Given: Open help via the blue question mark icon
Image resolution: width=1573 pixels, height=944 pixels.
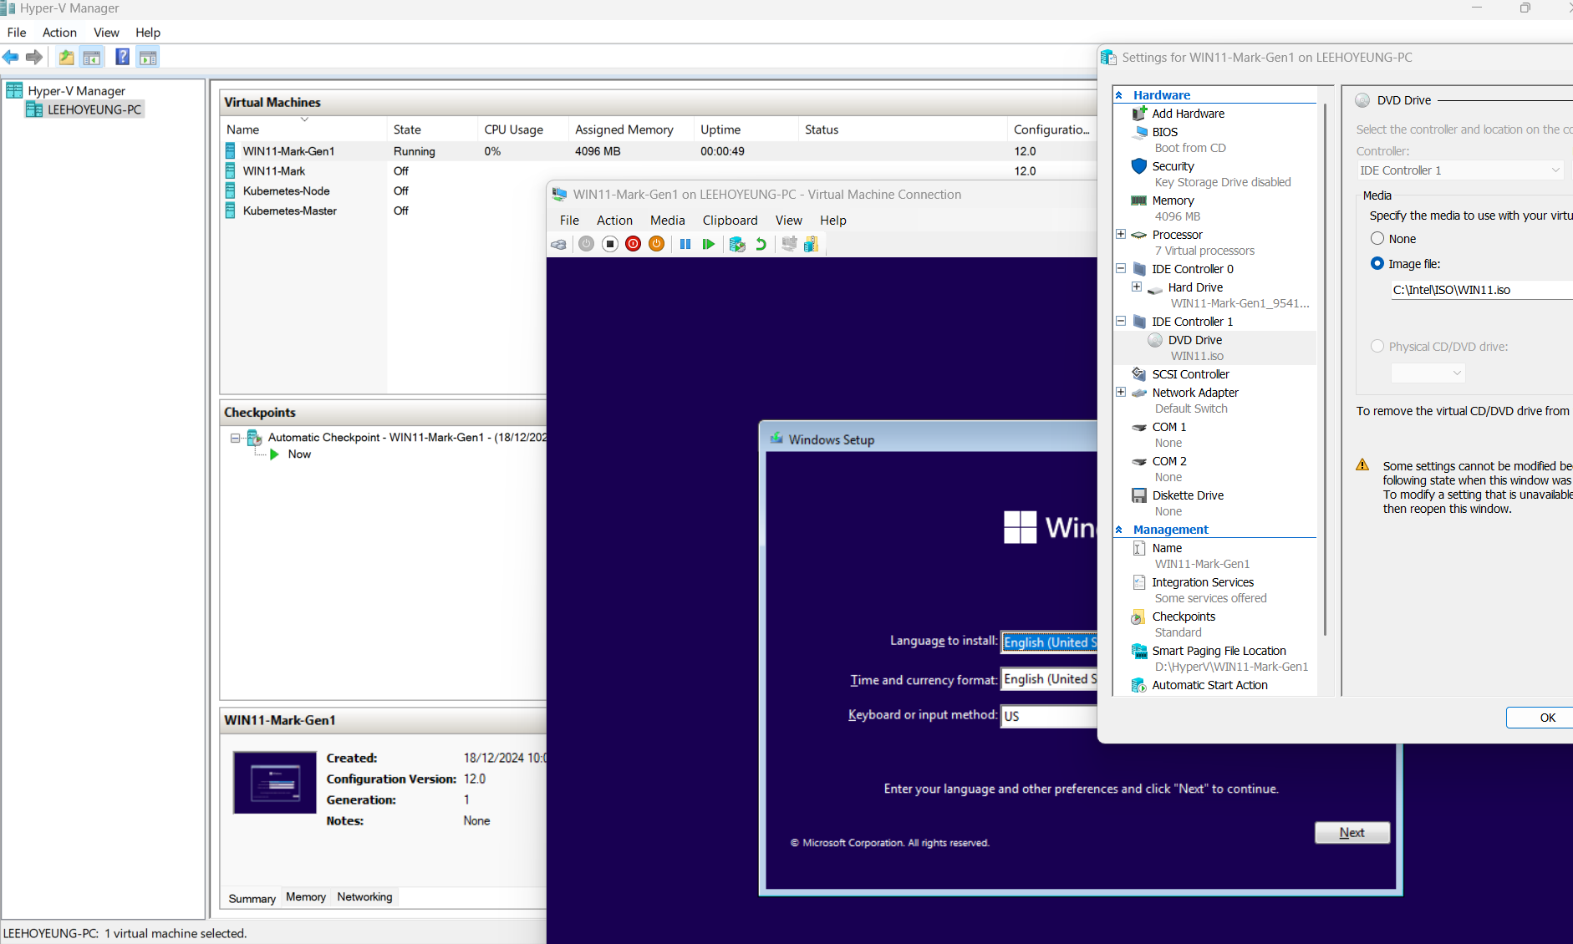Looking at the screenshot, I should coord(122,57).
